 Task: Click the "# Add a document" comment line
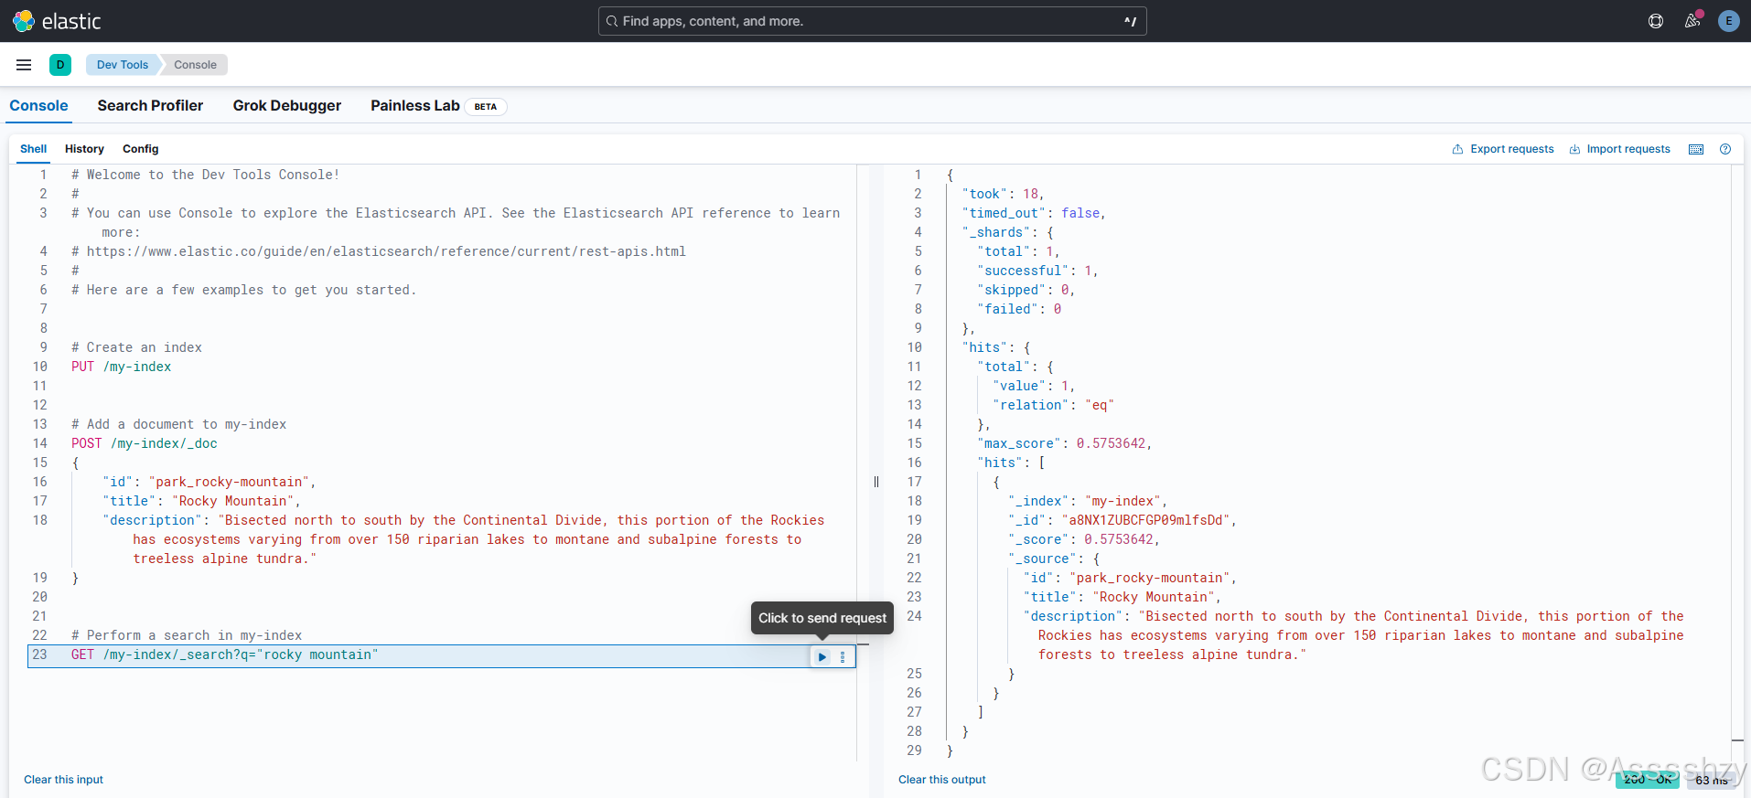(179, 424)
